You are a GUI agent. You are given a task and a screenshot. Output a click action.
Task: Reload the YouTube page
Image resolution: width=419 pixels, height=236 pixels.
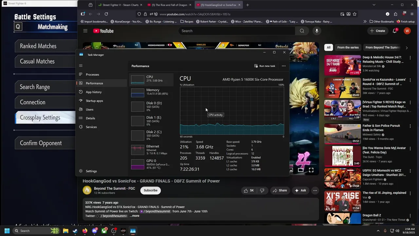(106, 14)
